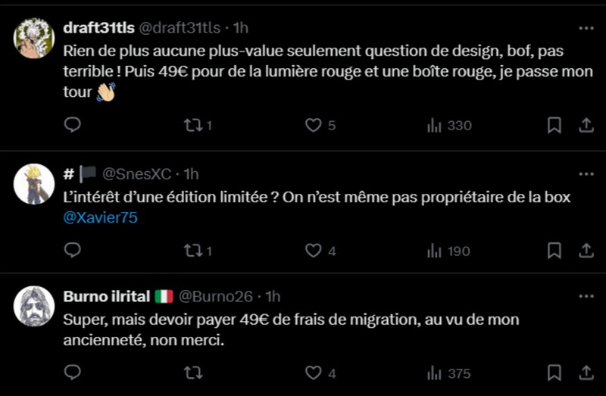Open more options on SnesXC tweet

tap(586, 174)
